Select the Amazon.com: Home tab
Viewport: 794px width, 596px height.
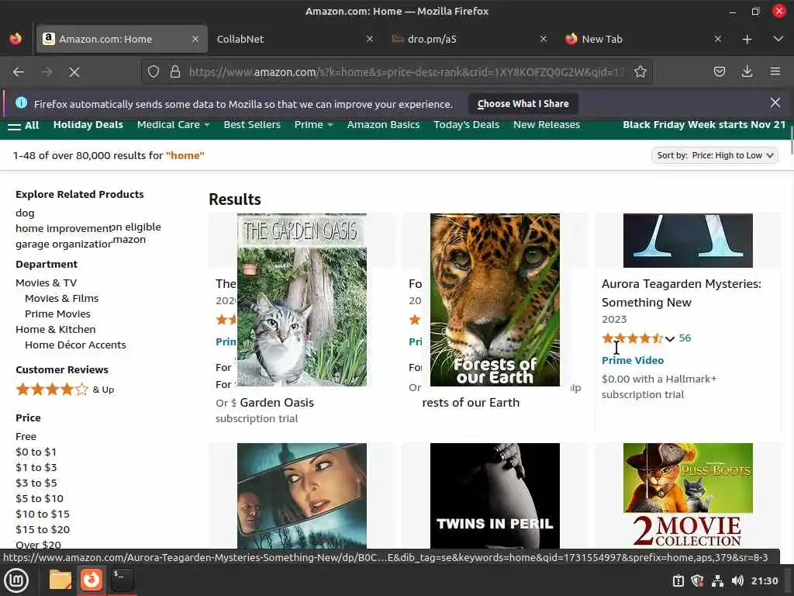coord(122,39)
